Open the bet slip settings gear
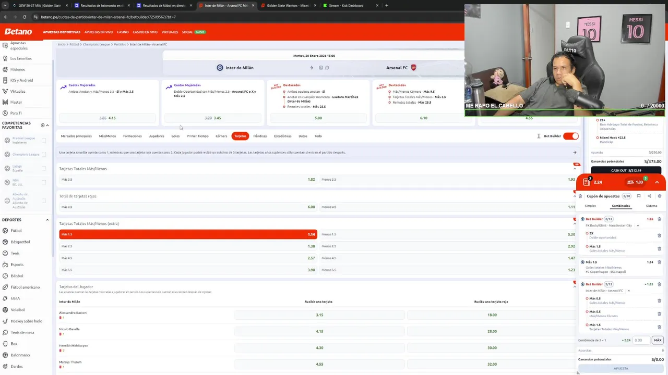Image resolution: width=668 pixels, height=375 pixels. pos(660,196)
